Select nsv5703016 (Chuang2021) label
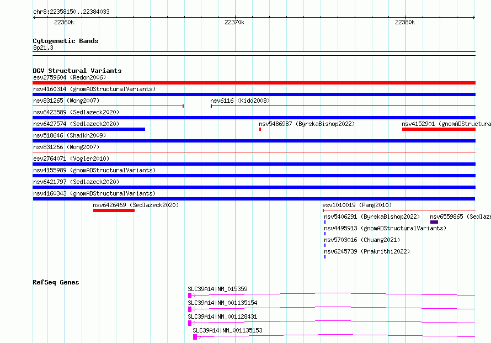Image resolution: width=491 pixels, height=343 pixels. click(362, 240)
